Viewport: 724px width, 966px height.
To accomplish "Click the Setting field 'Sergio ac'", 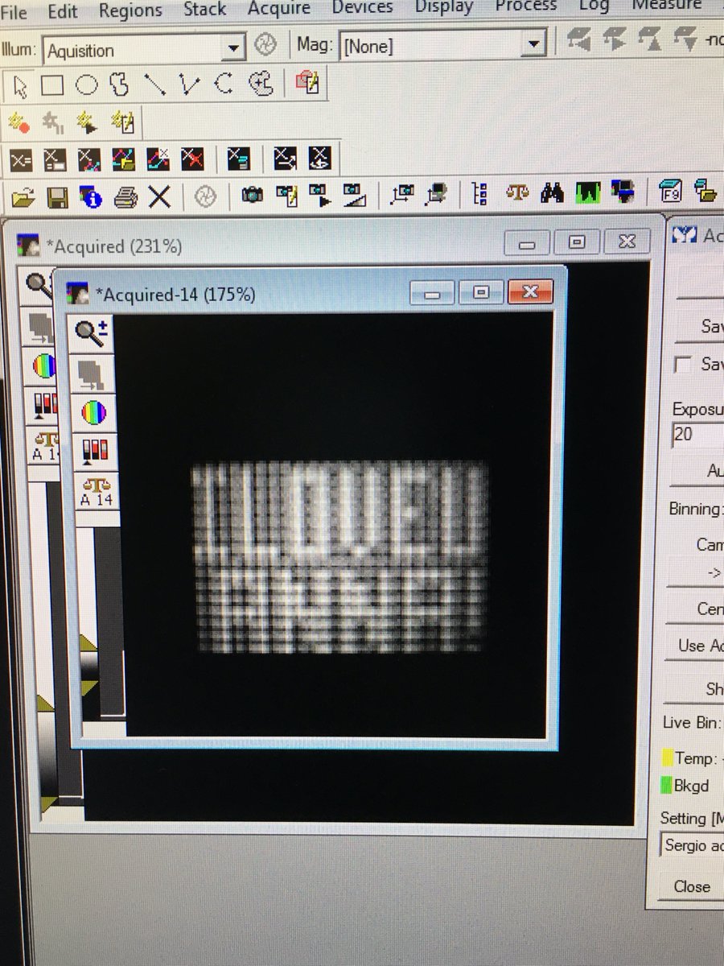I will click(693, 846).
